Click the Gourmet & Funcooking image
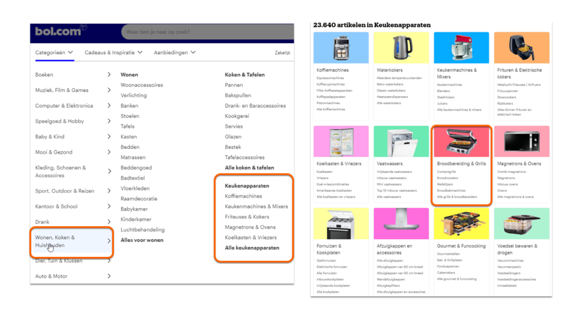 (x=461, y=224)
